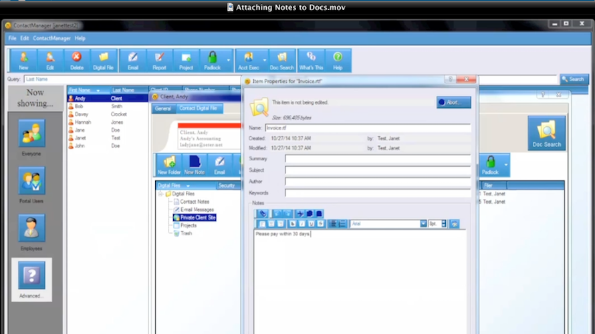
Task: Open the Digital Files column header dropdown
Action: point(189,186)
